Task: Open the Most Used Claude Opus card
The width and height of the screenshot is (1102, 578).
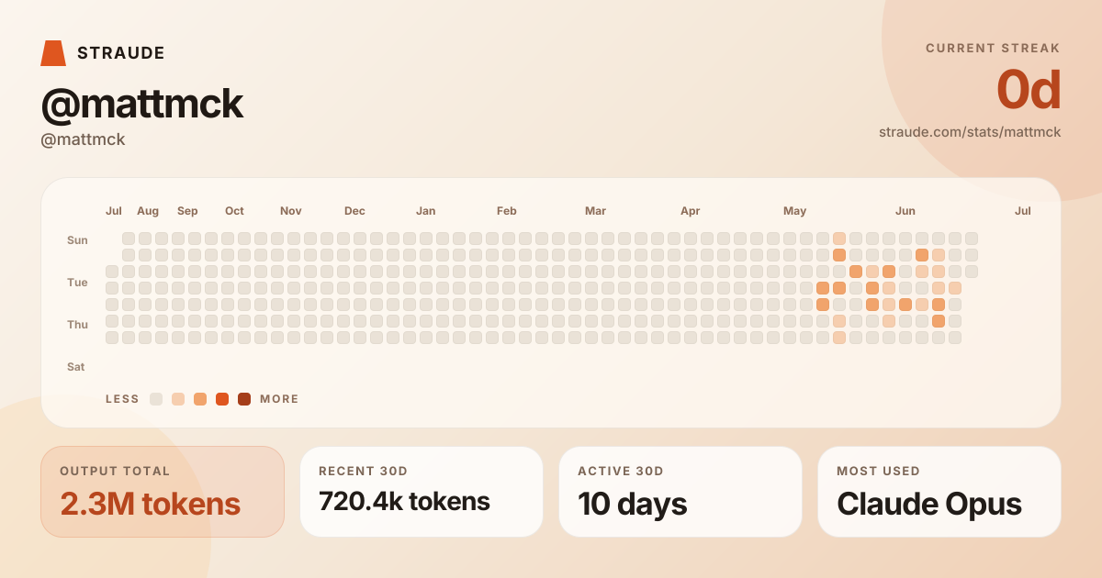Action: [x=939, y=492]
